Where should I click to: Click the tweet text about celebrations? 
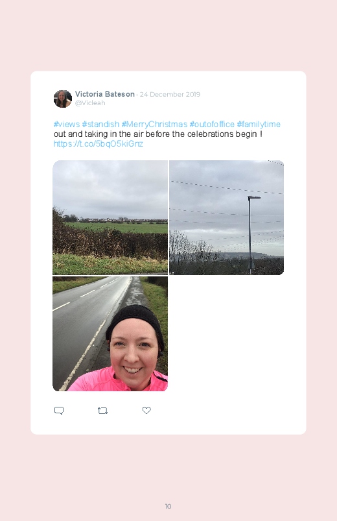click(158, 134)
